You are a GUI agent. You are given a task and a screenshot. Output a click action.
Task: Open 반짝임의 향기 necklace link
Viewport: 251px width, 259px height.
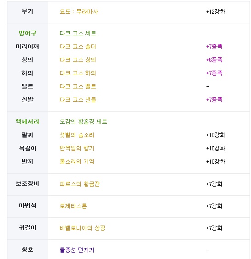pyautogui.click(x=77, y=148)
